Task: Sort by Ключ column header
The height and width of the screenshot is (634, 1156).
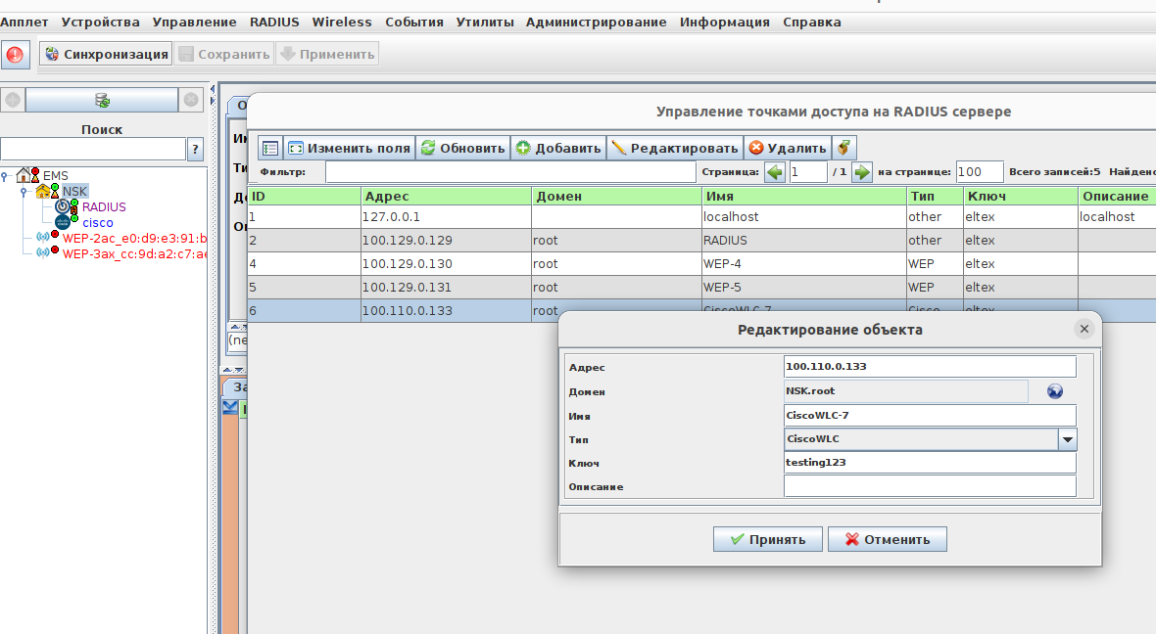Action: pyautogui.click(x=1021, y=196)
